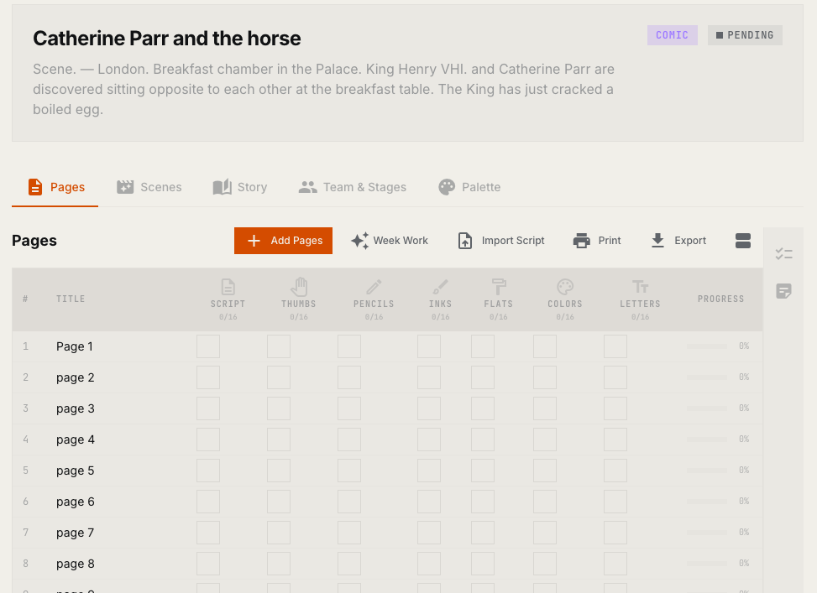Viewport: 817px width, 593px height.
Task: Check Pencils box for page 3
Action: pyautogui.click(x=349, y=408)
